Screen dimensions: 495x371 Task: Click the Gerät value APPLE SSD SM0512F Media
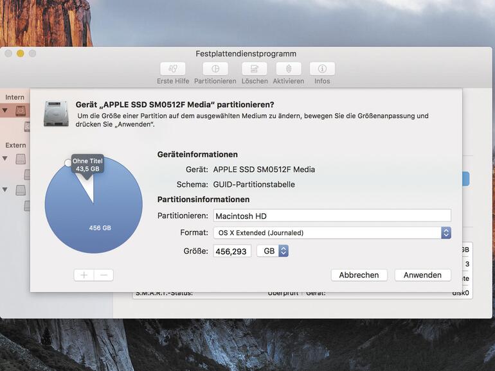[264, 169]
